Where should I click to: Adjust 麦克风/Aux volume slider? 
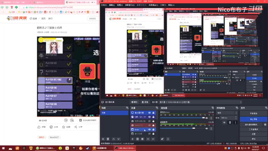[182, 118]
